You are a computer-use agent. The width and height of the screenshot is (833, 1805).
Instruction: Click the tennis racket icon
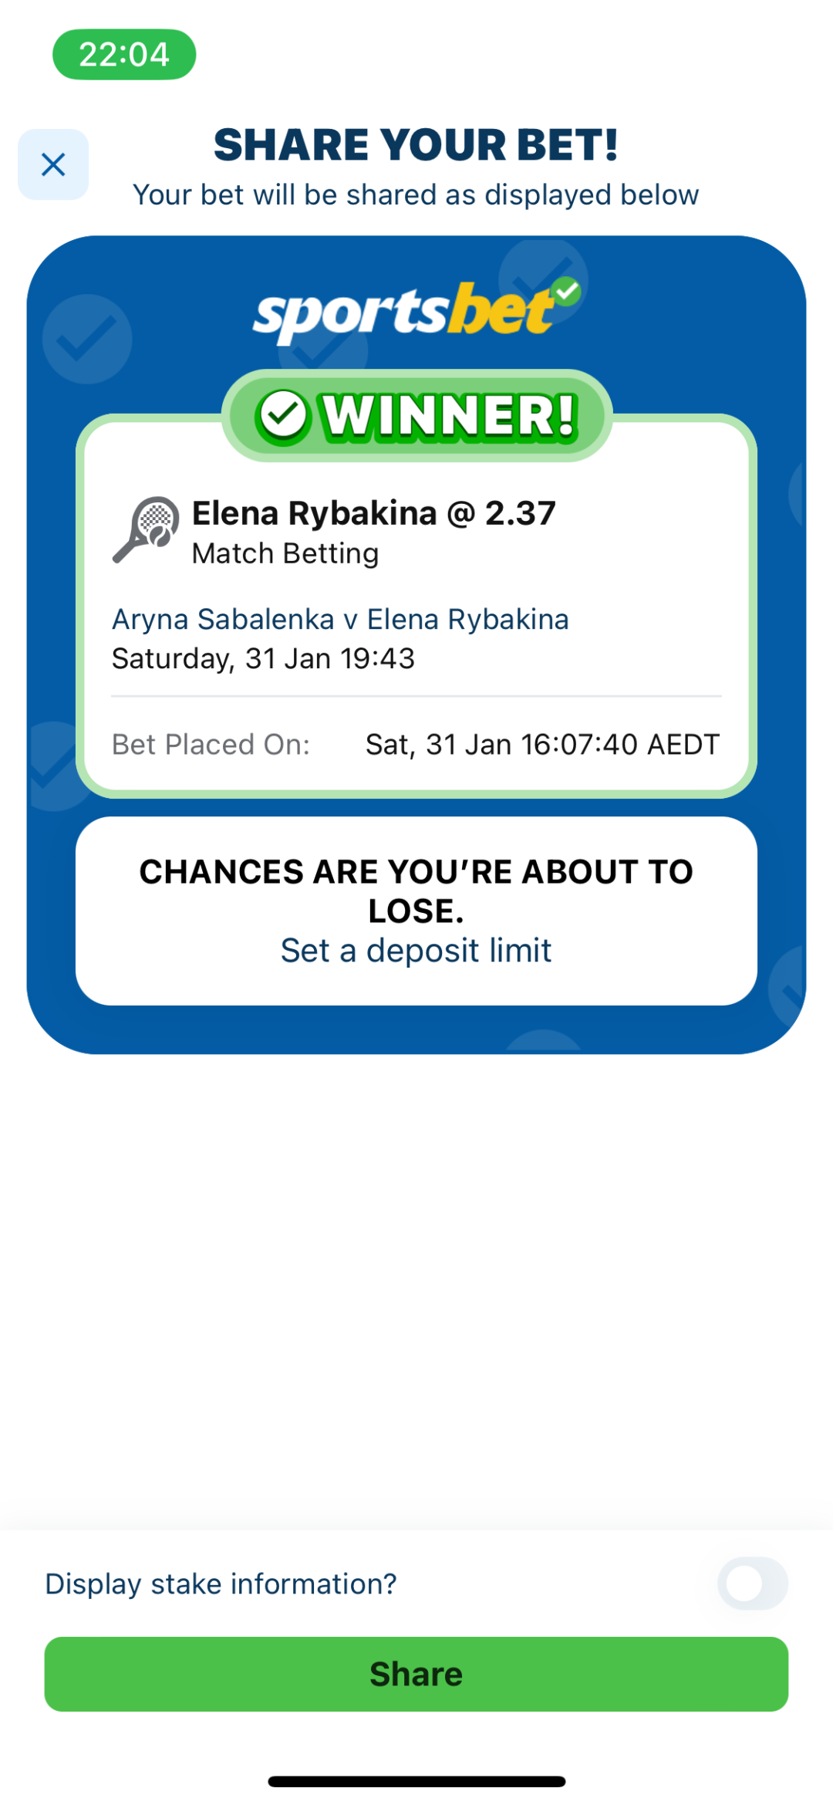pos(147,529)
